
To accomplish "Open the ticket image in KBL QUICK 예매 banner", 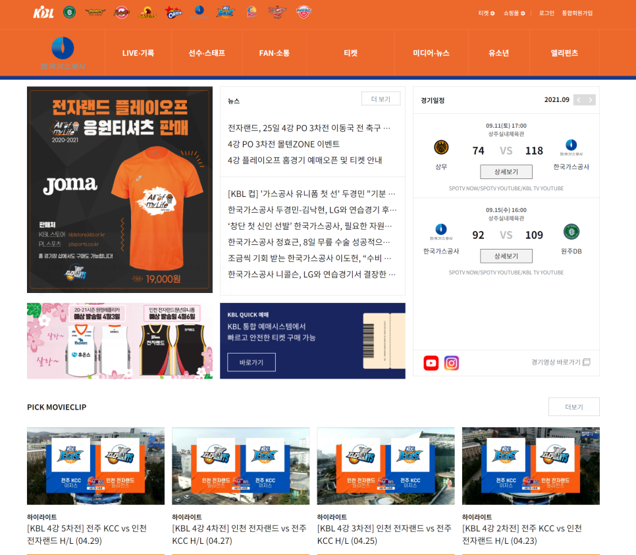I will click(x=384, y=341).
